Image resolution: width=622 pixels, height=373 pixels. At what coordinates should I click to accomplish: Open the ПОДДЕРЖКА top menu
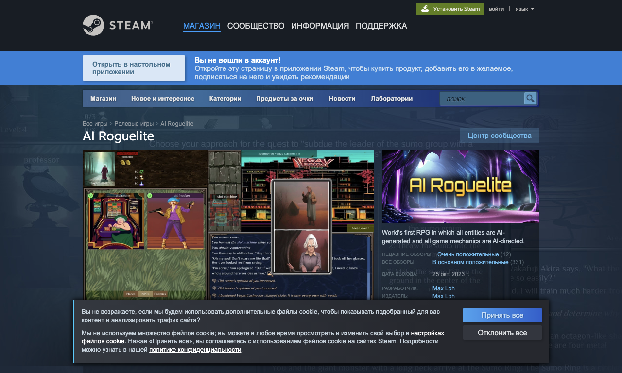(x=381, y=26)
